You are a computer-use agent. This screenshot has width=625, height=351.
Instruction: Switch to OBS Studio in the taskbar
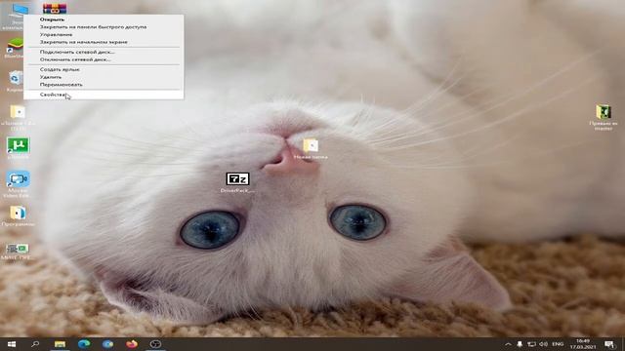(x=155, y=344)
